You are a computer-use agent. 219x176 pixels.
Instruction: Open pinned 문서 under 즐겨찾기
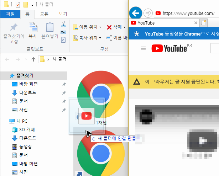point(24,101)
